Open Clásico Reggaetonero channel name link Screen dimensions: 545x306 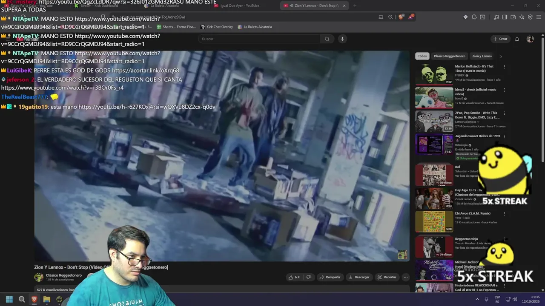[64, 275]
